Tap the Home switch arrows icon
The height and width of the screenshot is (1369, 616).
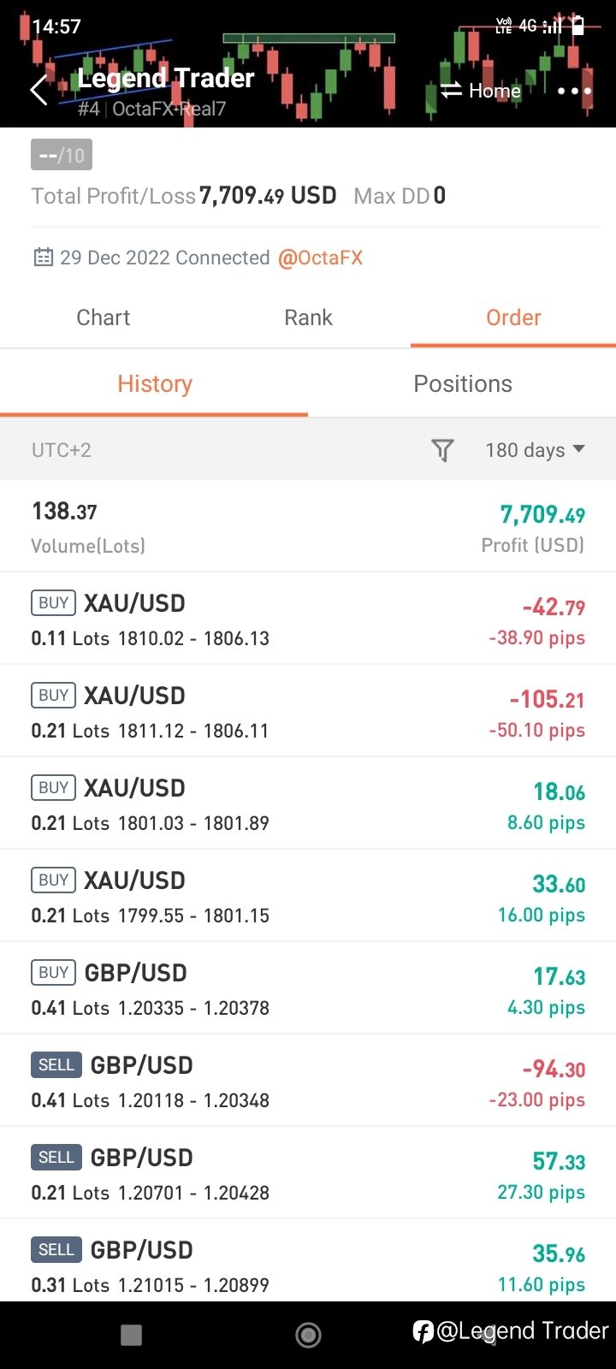click(x=451, y=90)
